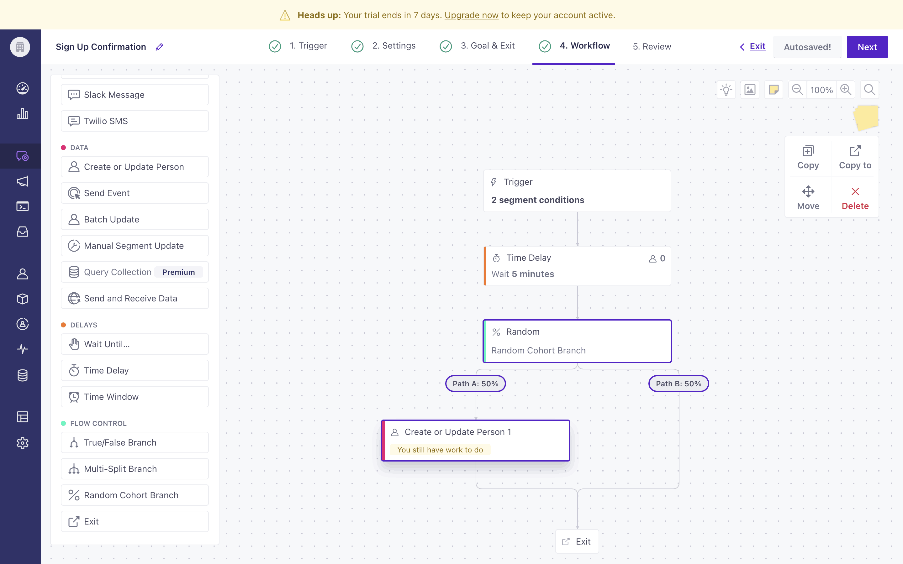This screenshot has height=564, width=903.
Task: Open the workflow search magnifier
Action: 869,90
